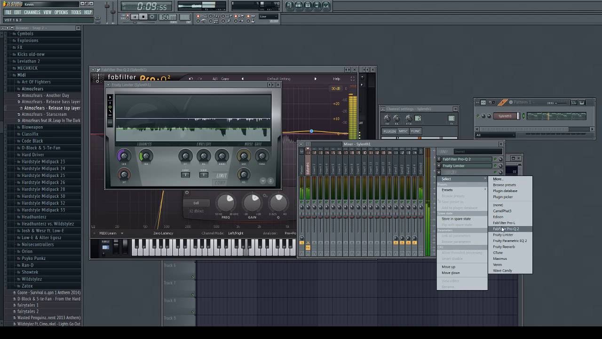Switch the Fruity Limiter to COMP mode
Image resolution: width=602 pixels, height=339 pixels.
(220, 183)
